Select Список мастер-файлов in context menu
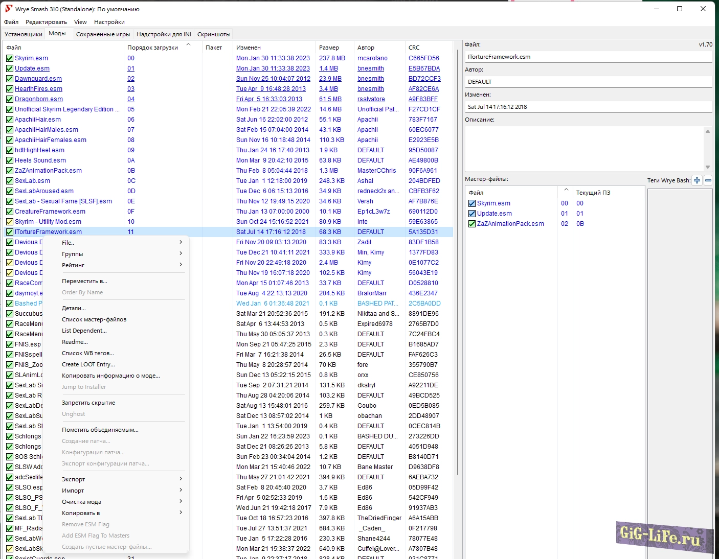The image size is (719, 559). coord(94,319)
